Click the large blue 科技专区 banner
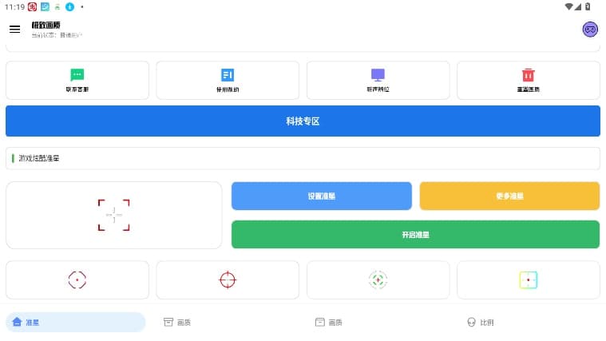 pyautogui.click(x=303, y=121)
